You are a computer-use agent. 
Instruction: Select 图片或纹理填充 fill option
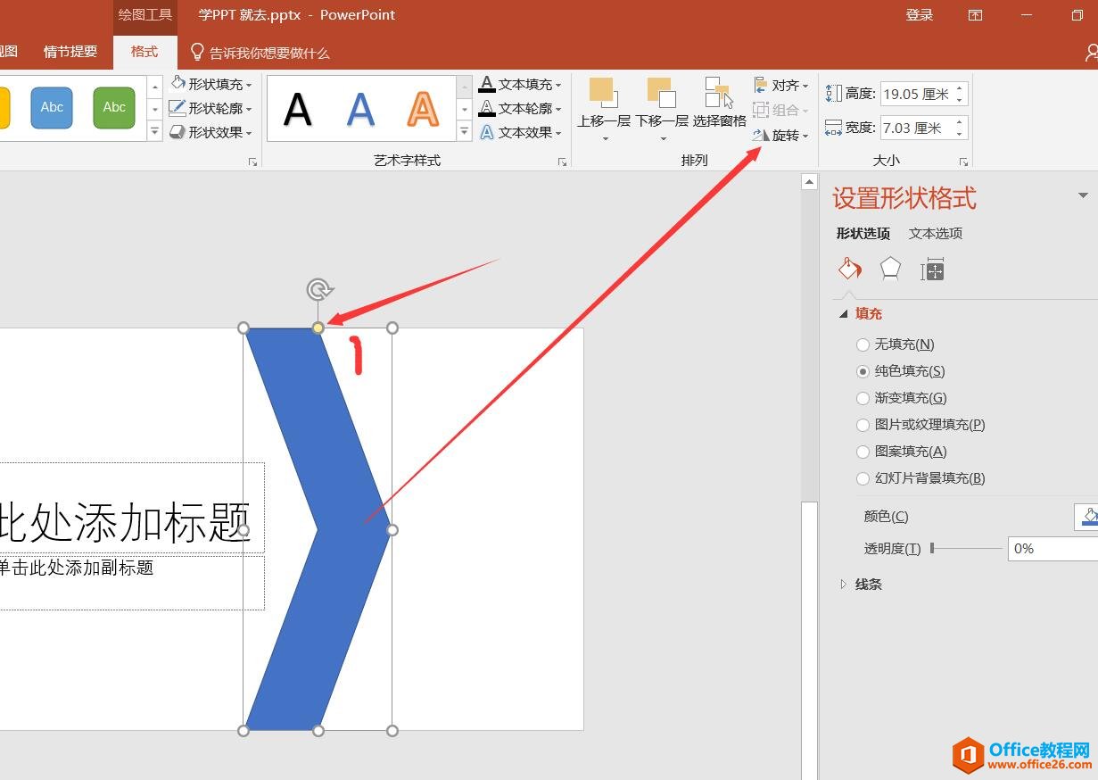click(863, 424)
